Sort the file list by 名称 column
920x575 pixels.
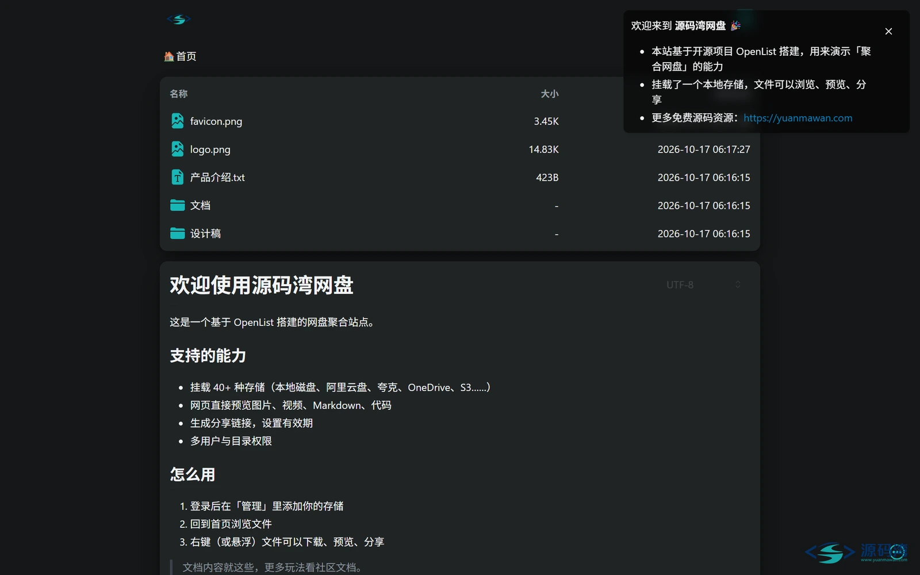(179, 94)
